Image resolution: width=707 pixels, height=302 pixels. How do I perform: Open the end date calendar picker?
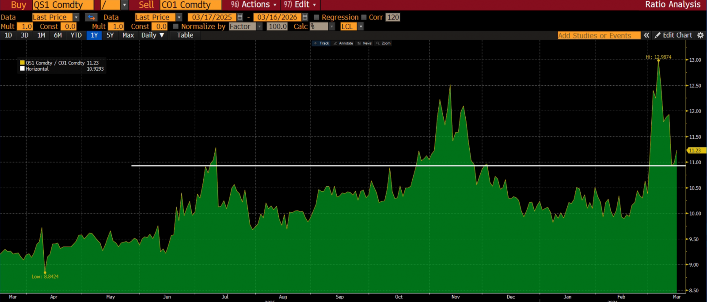click(305, 17)
